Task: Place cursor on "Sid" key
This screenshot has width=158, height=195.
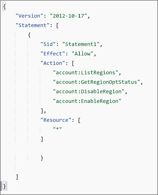Action: (x=48, y=44)
